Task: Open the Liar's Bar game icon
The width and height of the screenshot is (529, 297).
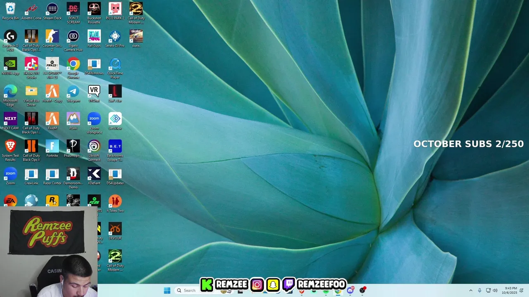Action: click(115, 94)
